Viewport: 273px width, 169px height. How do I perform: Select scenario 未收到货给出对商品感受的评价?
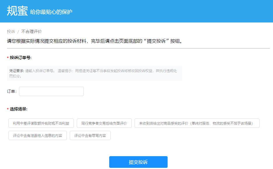pyautogui.click(x=196, y=123)
